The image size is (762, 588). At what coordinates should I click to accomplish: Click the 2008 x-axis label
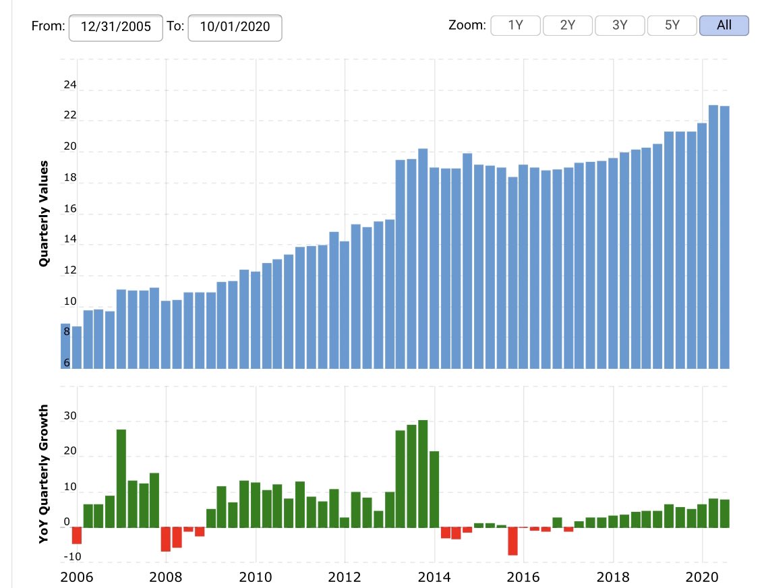pyautogui.click(x=166, y=577)
